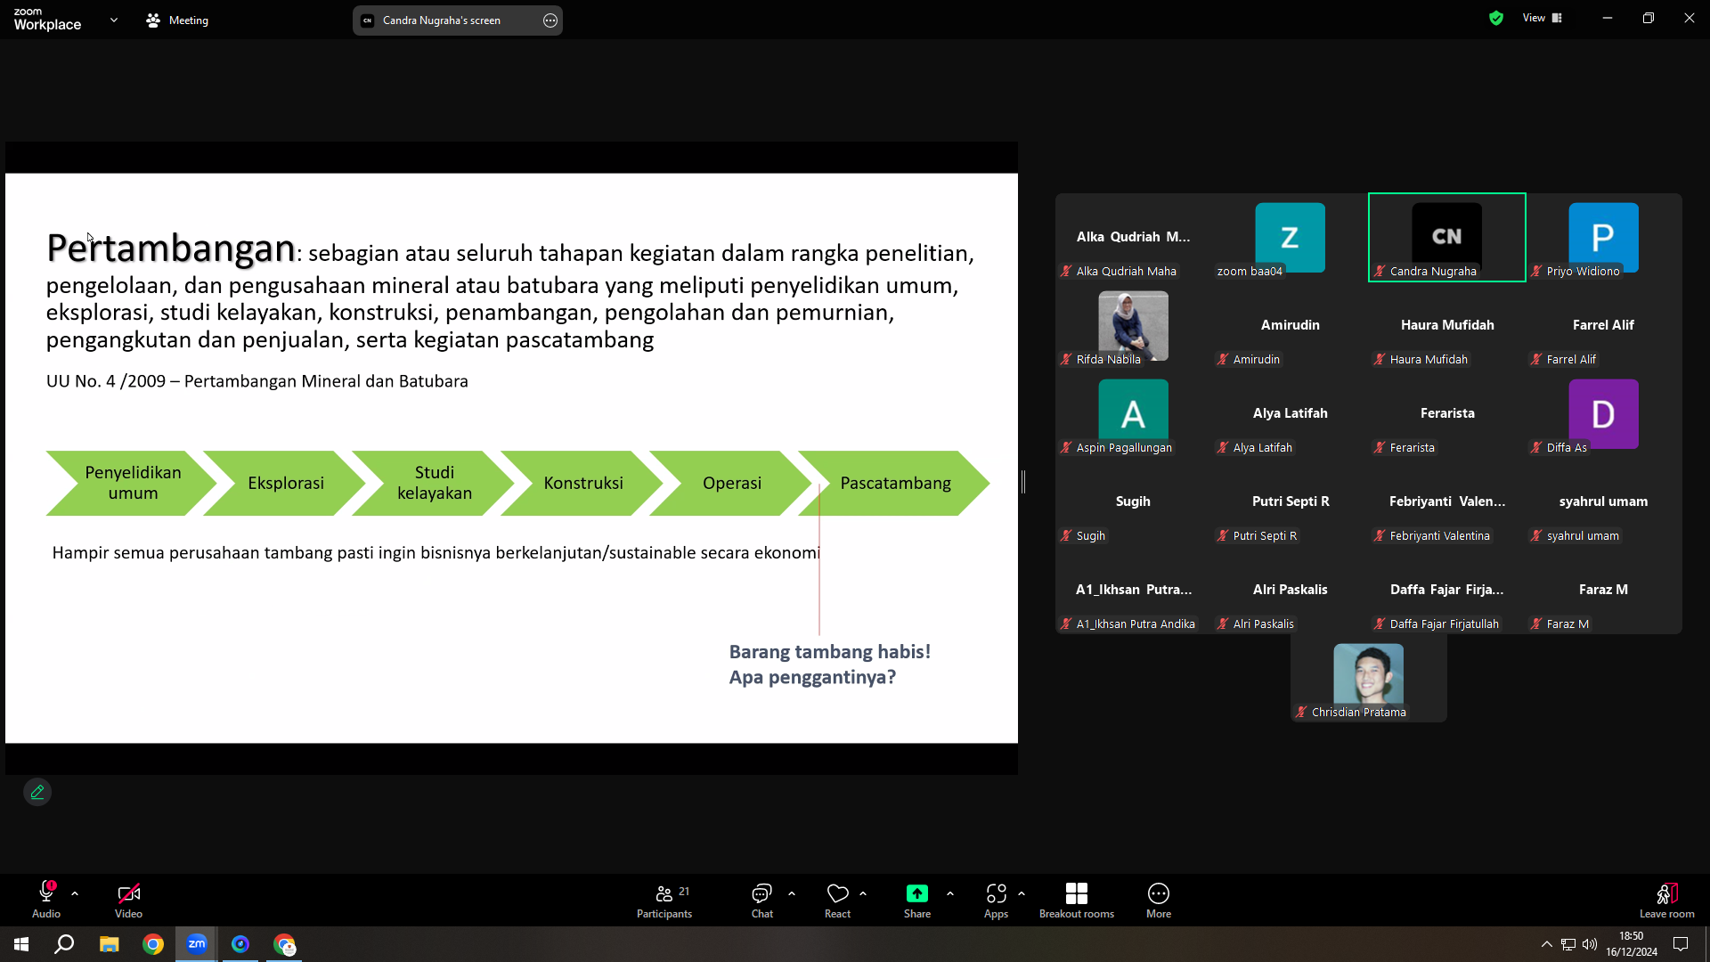Expand chat options caret beside Chat

pos(792,893)
